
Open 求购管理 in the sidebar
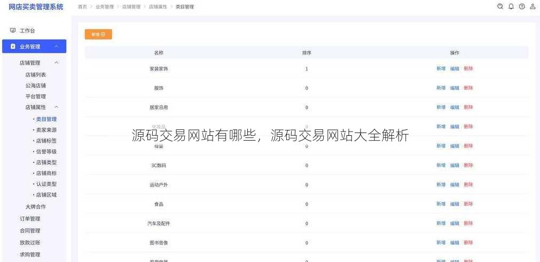pos(30,255)
